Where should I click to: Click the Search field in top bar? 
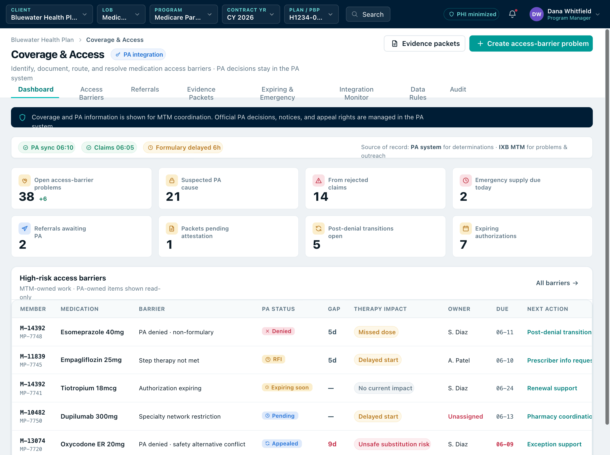(368, 14)
